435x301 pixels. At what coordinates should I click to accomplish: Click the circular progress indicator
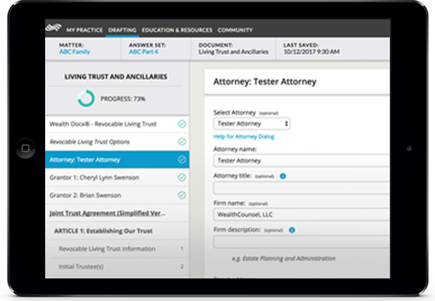[x=86, y=99]
